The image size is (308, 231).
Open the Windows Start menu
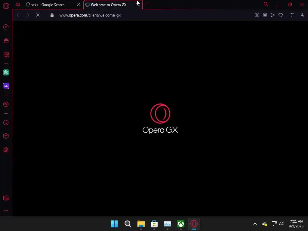pos(114,224)
